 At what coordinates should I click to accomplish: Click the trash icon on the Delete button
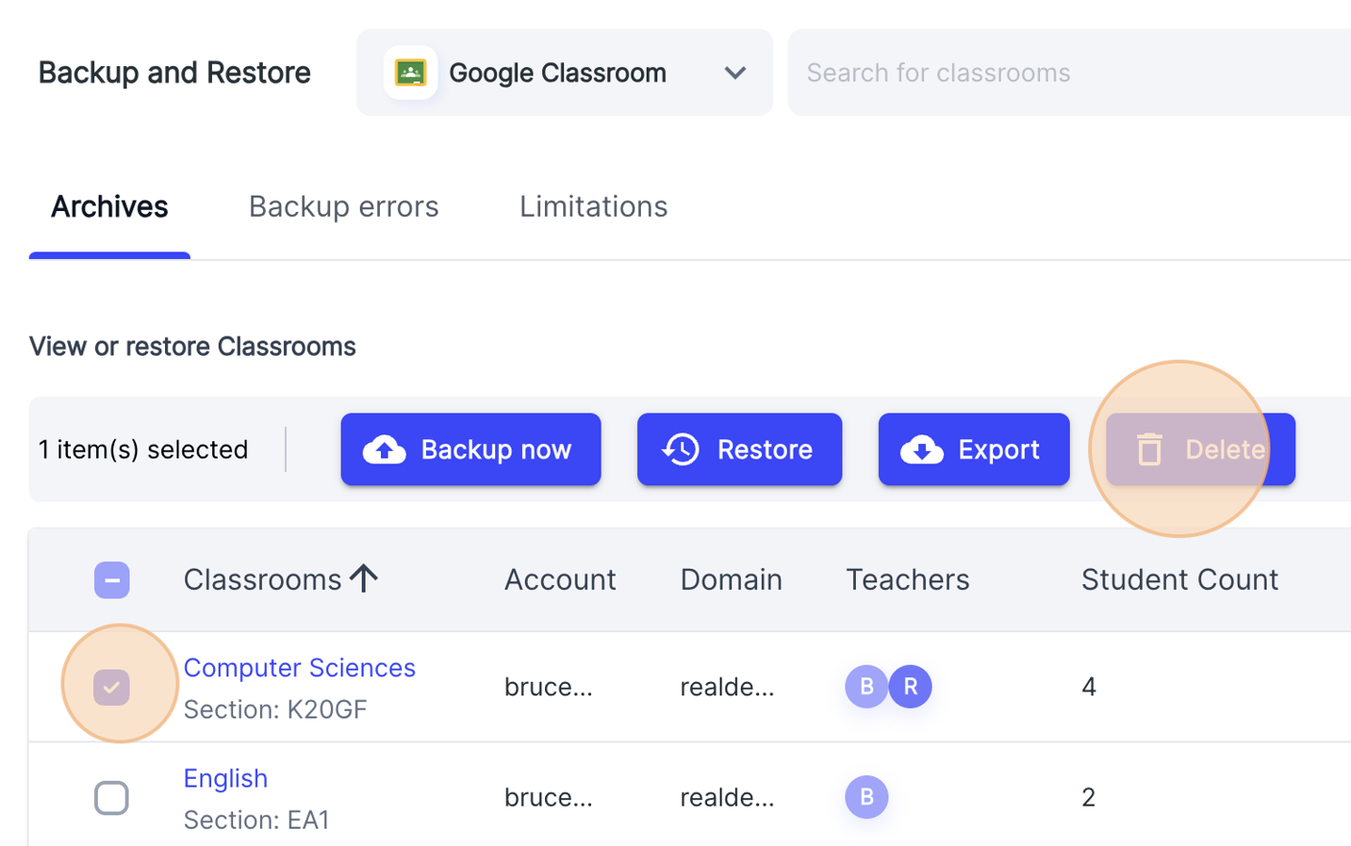[x=1148, y=449]
